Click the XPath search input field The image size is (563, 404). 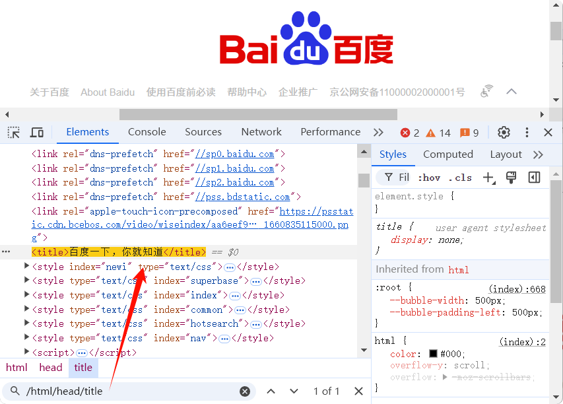pos(129,391)
